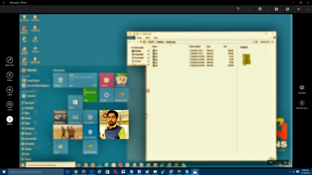
Task: Save the edited photo
Action: coord(288,9)
